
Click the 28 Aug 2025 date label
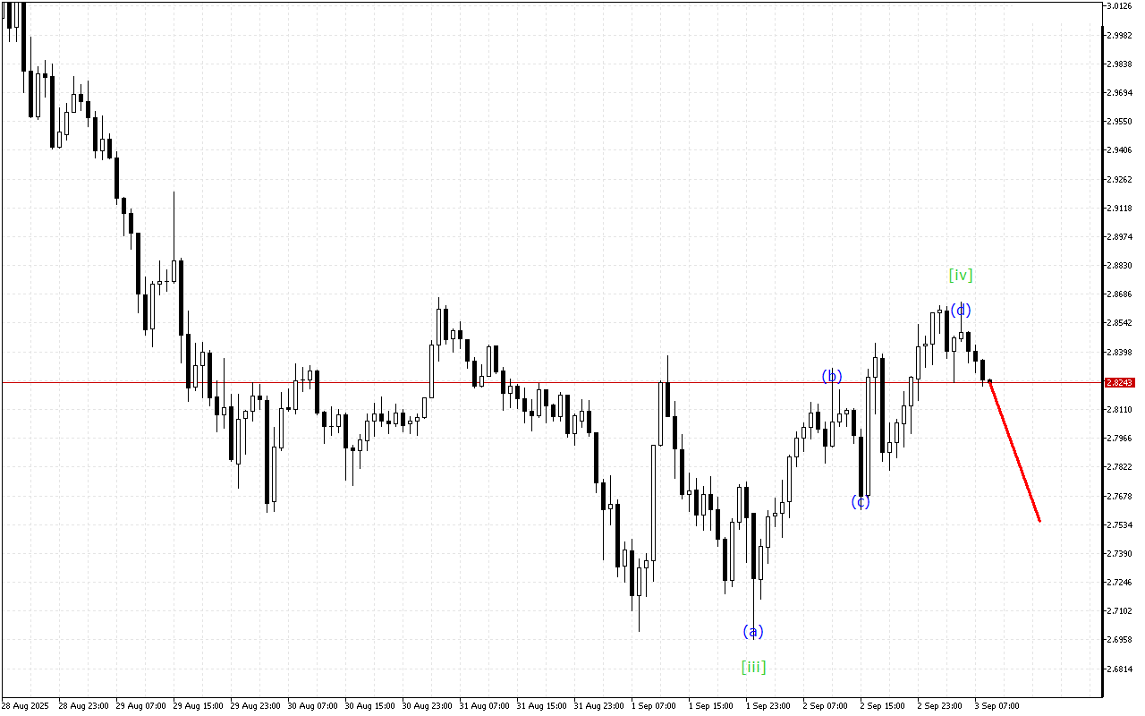pos(23,706)
